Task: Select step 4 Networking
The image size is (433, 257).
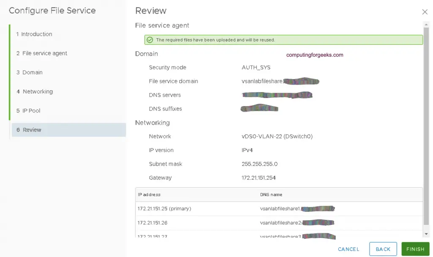Action: (x=35, y=91)
